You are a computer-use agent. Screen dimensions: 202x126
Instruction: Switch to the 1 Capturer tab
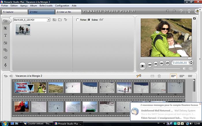pyautogui.click(x=15, y=12)
